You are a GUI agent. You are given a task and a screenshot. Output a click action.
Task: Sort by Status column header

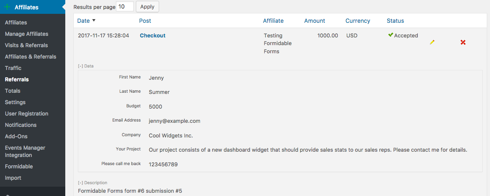click(395, 21)
